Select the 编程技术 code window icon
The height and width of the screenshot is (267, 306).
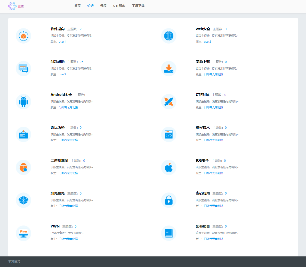(168, 134)
